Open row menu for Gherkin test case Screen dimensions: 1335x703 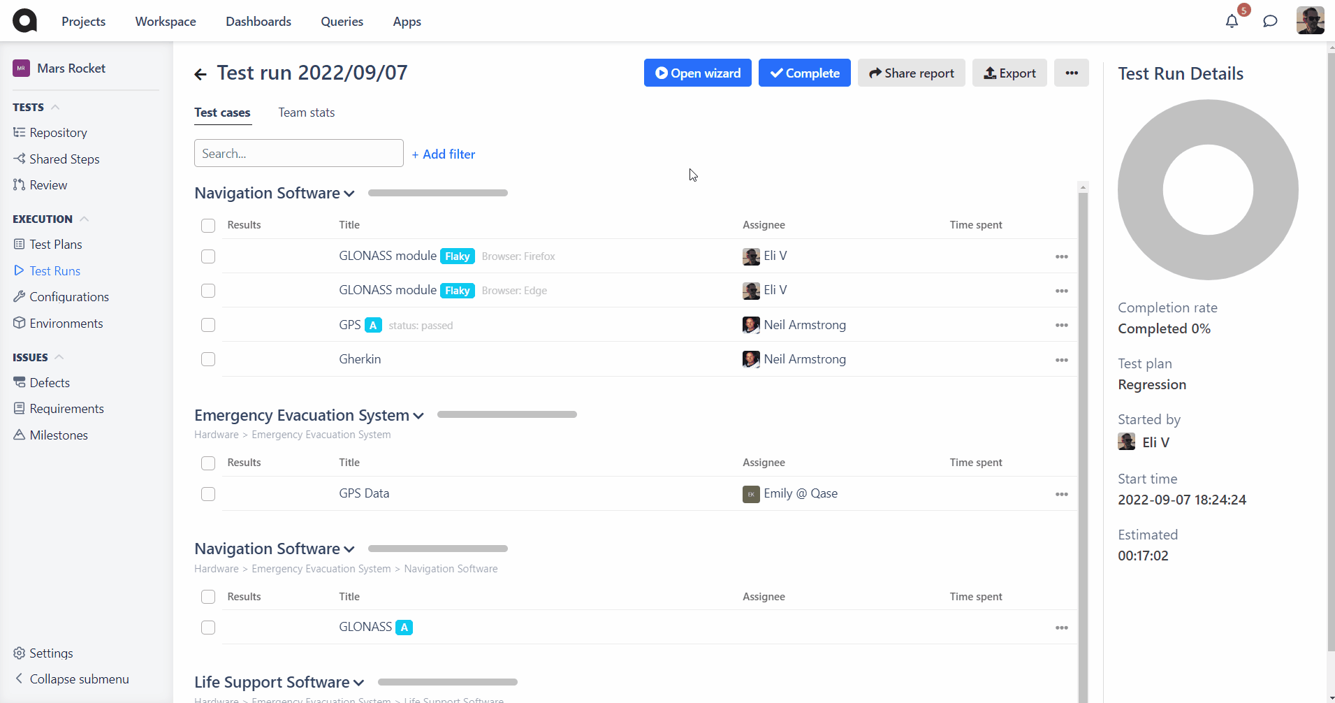click(1062, 360)
